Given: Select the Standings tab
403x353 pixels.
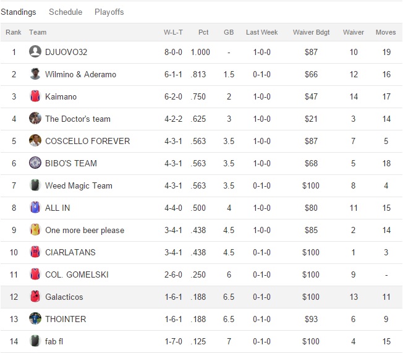Looking at the screenshot, I should pyautogui.click(x=18, y=12).
